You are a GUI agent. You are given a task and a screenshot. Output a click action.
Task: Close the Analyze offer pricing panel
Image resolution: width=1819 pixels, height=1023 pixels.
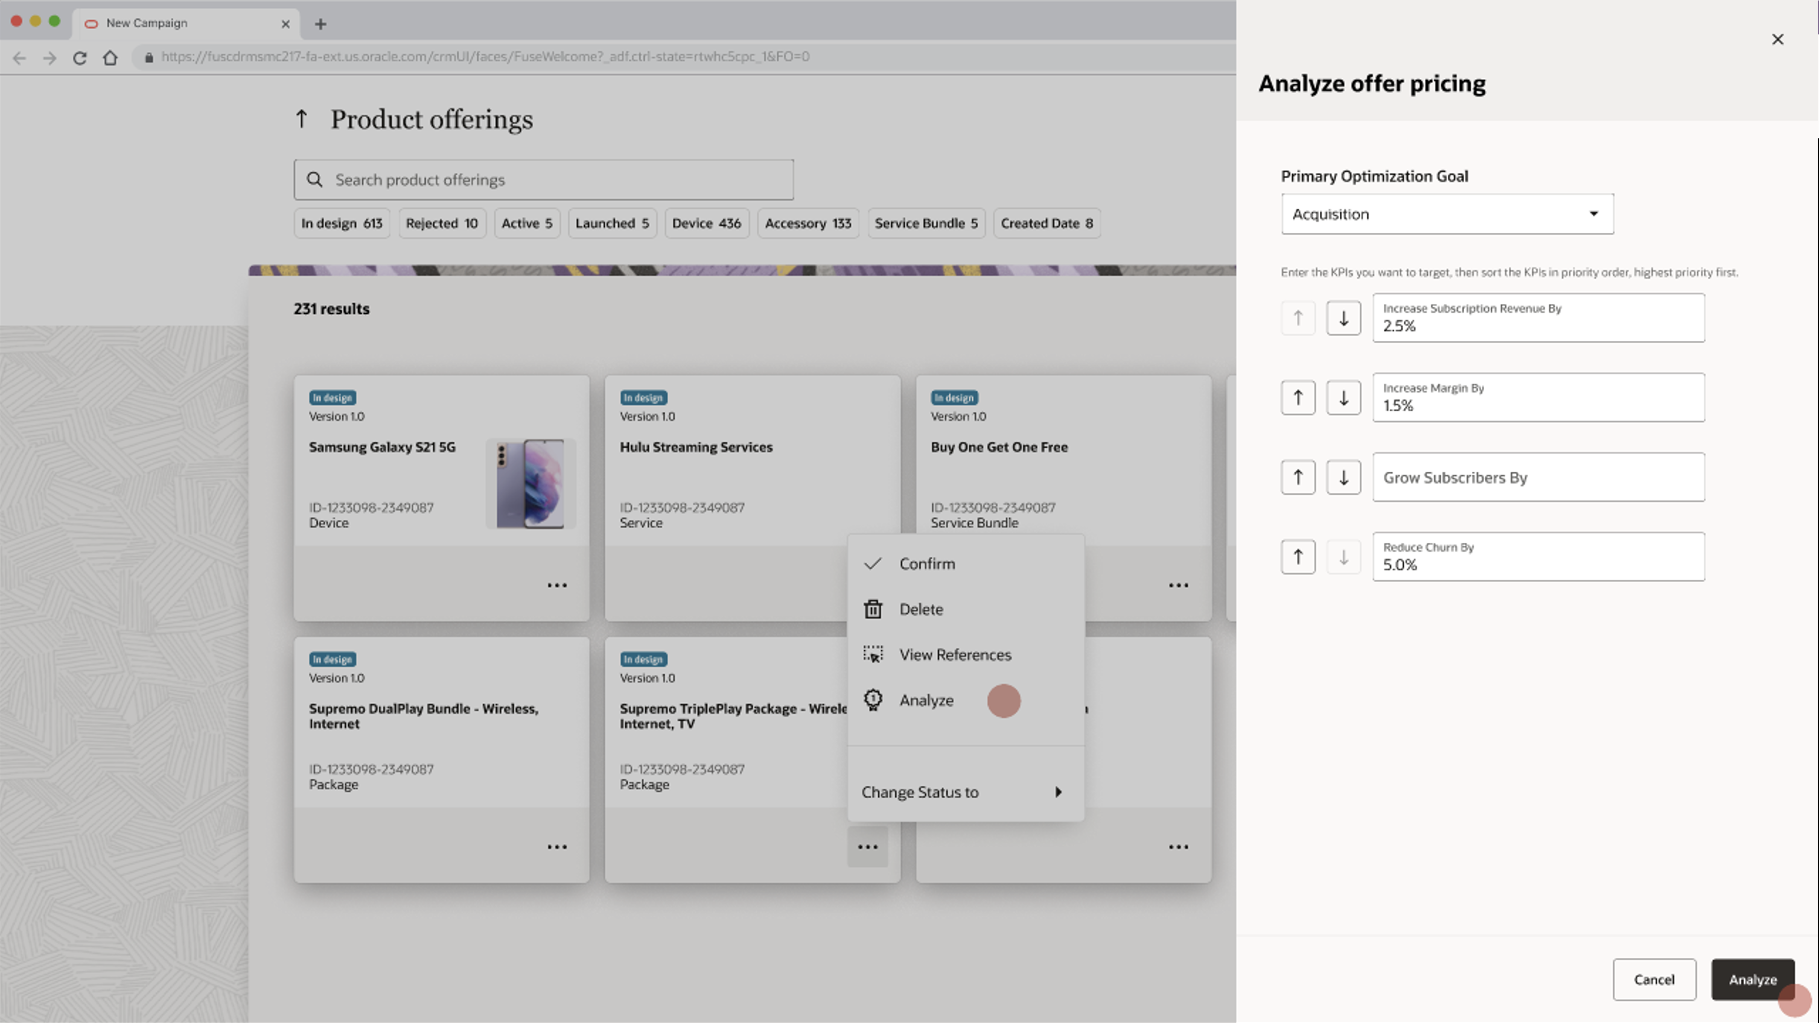(1778, 39)
